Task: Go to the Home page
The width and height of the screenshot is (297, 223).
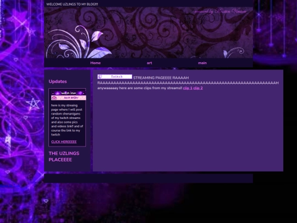Action: click(x=96, y=63)
